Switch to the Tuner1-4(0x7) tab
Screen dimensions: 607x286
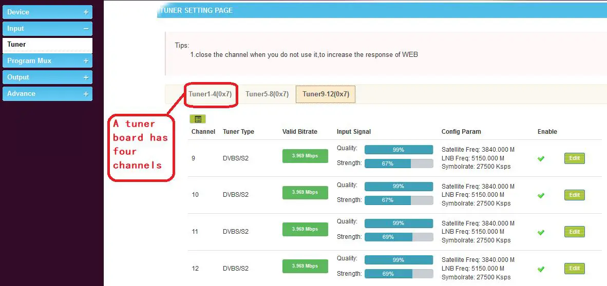pos(210,94)
